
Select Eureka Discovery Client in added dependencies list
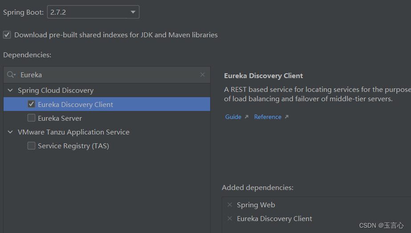pyautogui.click(x=274, y=219)
